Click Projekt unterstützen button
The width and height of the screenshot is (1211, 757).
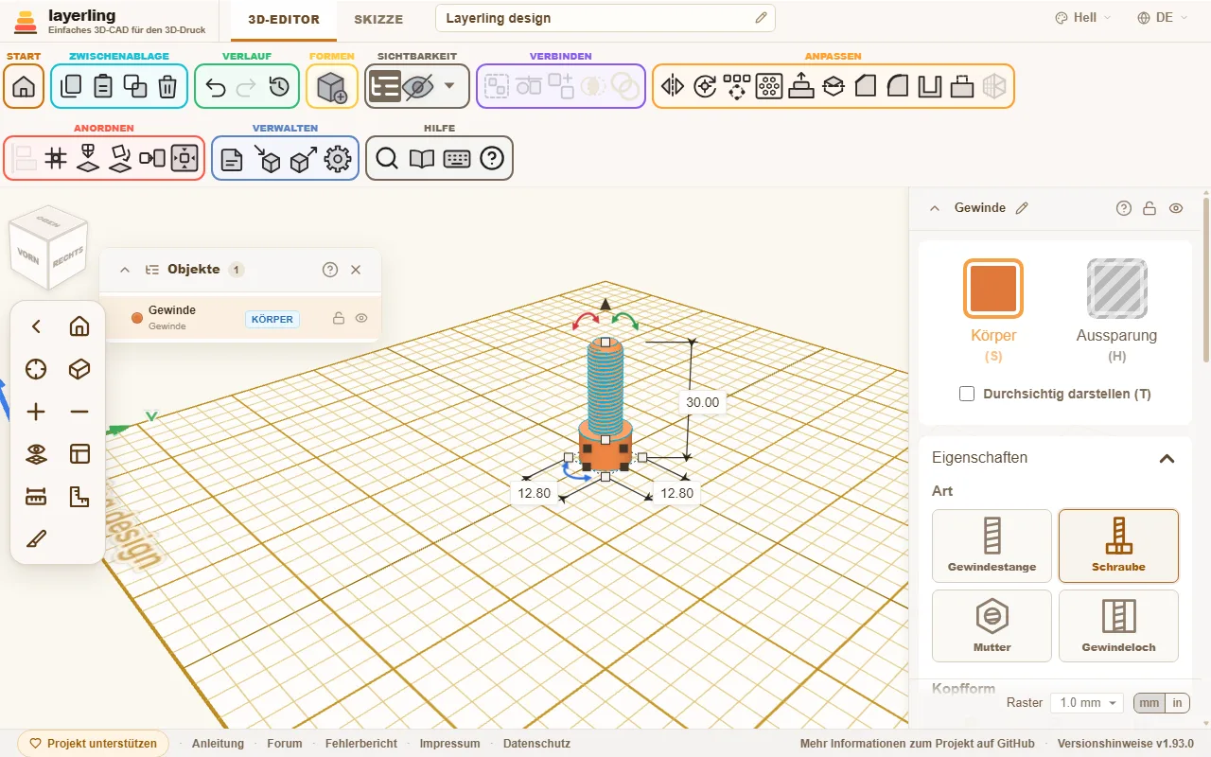pos(94,744)
